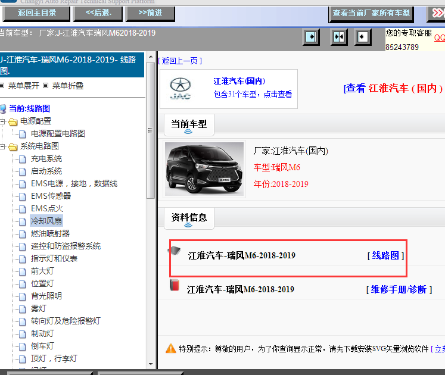Open 转向灯及危险报警灯 diagram
This screenshot has height=375, width=445.
66,321
